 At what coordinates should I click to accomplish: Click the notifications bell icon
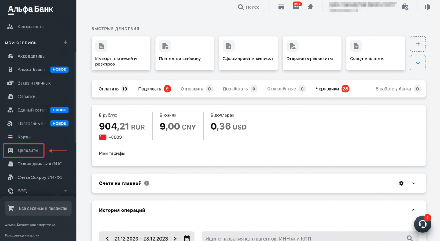pyautogui.click(x=310, y=7)
